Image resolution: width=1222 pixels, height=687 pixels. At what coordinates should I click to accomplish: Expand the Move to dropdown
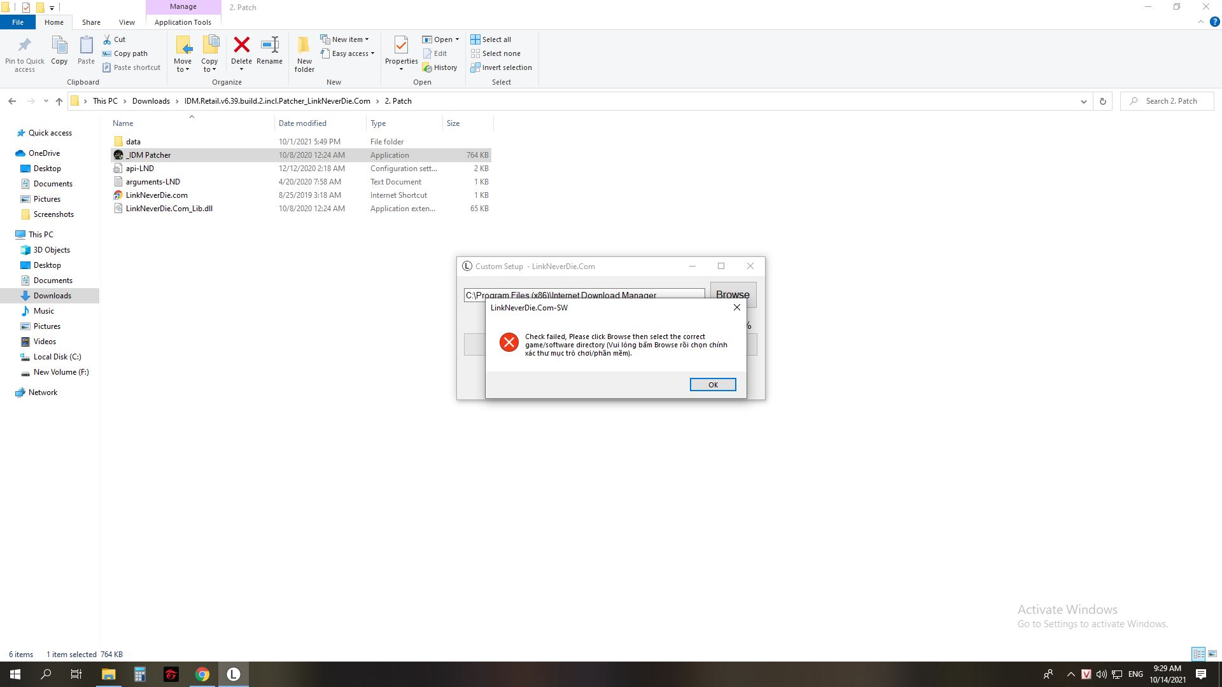click(183, 53)
